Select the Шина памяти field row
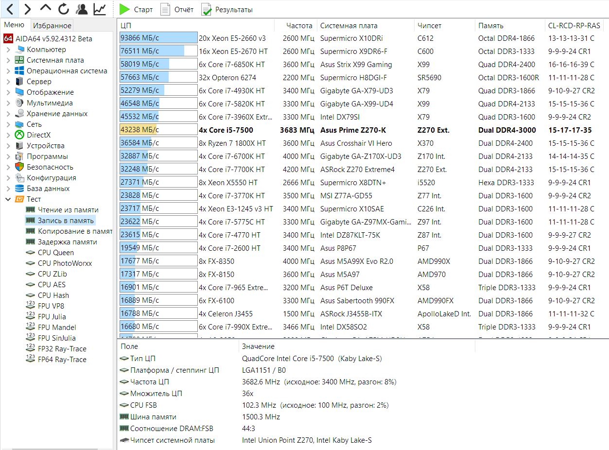The height and width of the screenshot is (450, 609). coord(363,417)
